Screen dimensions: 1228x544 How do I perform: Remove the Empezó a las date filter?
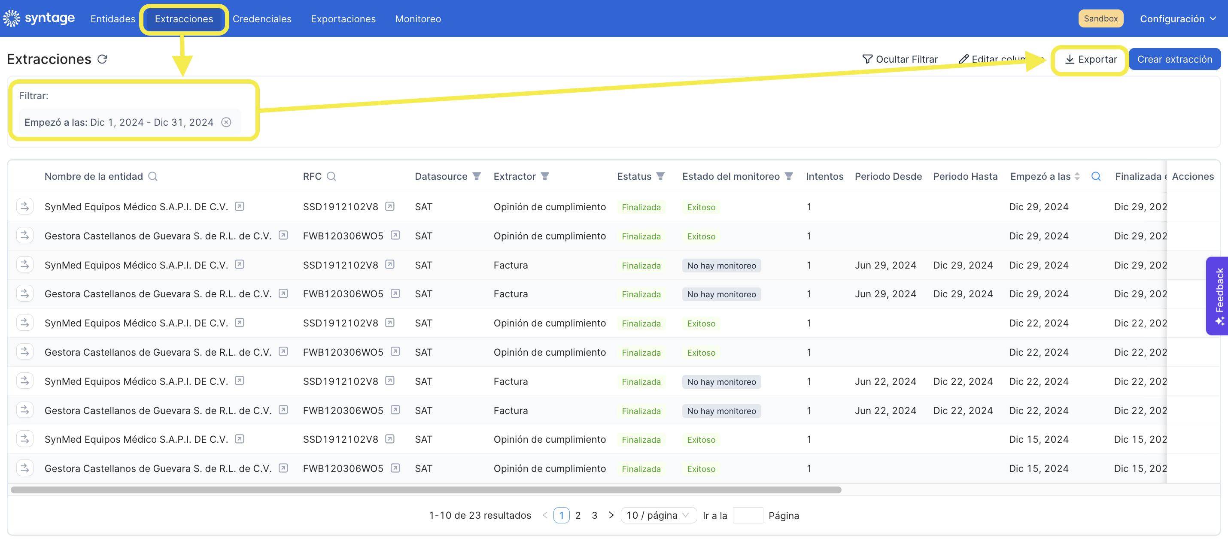point(226,122)
